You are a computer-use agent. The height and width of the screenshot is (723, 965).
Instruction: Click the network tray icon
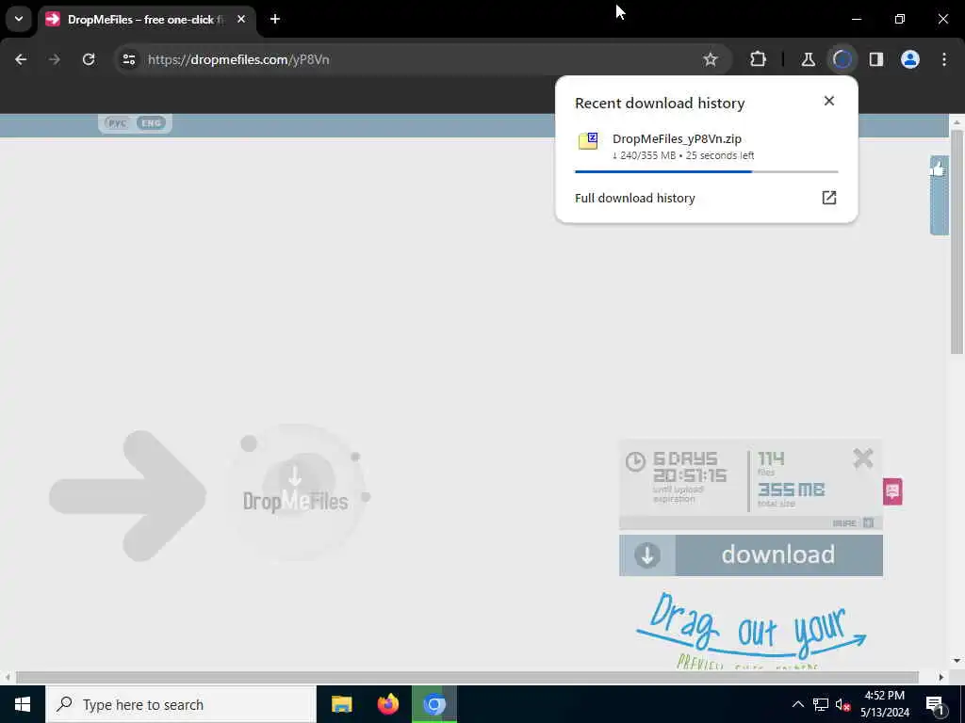[x=821, y=704]
